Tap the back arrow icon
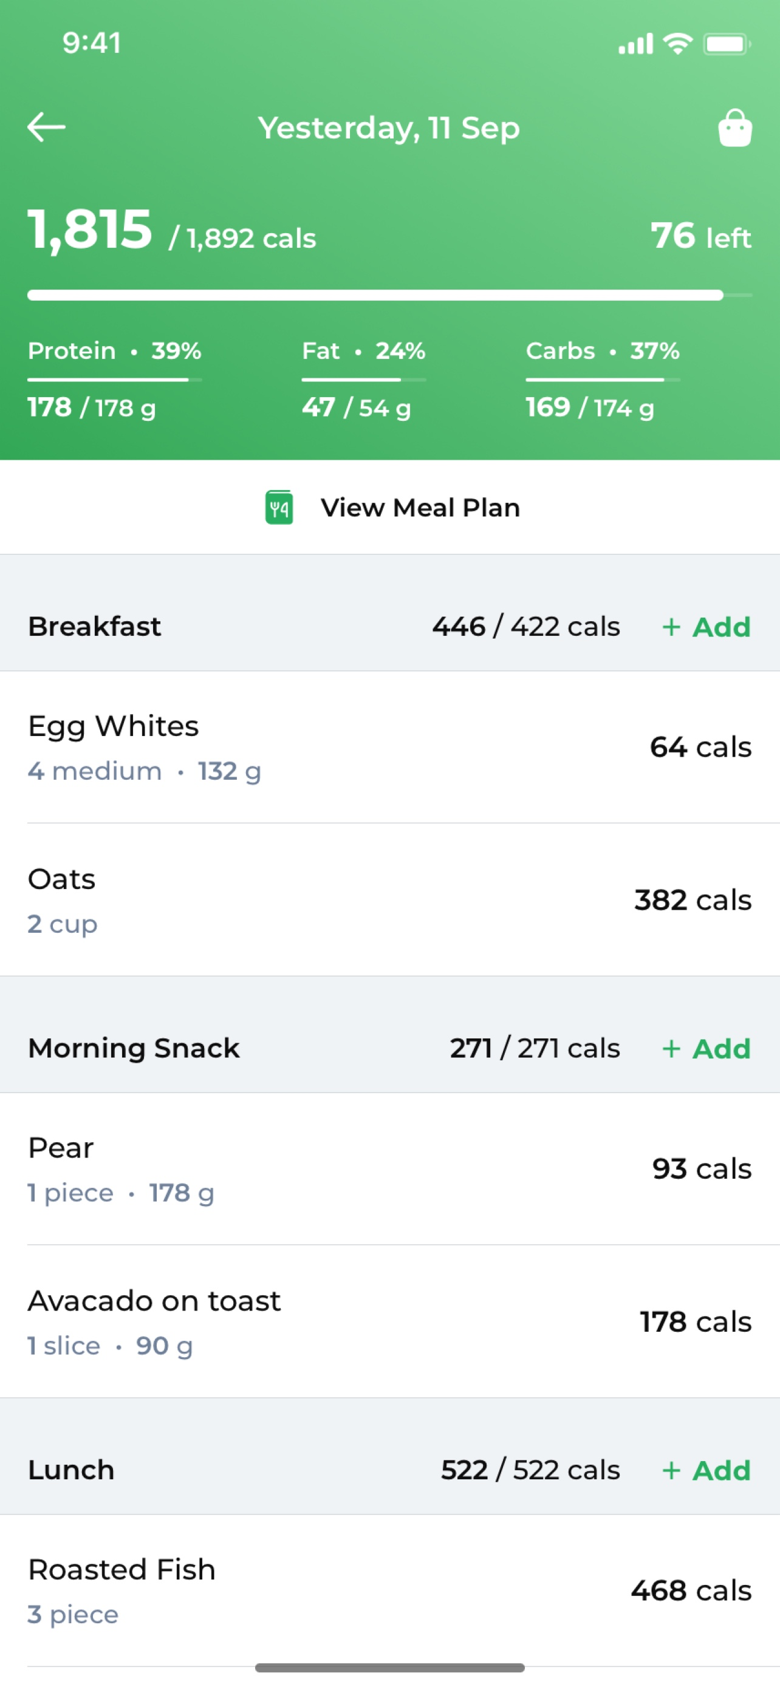 [47, 127]
